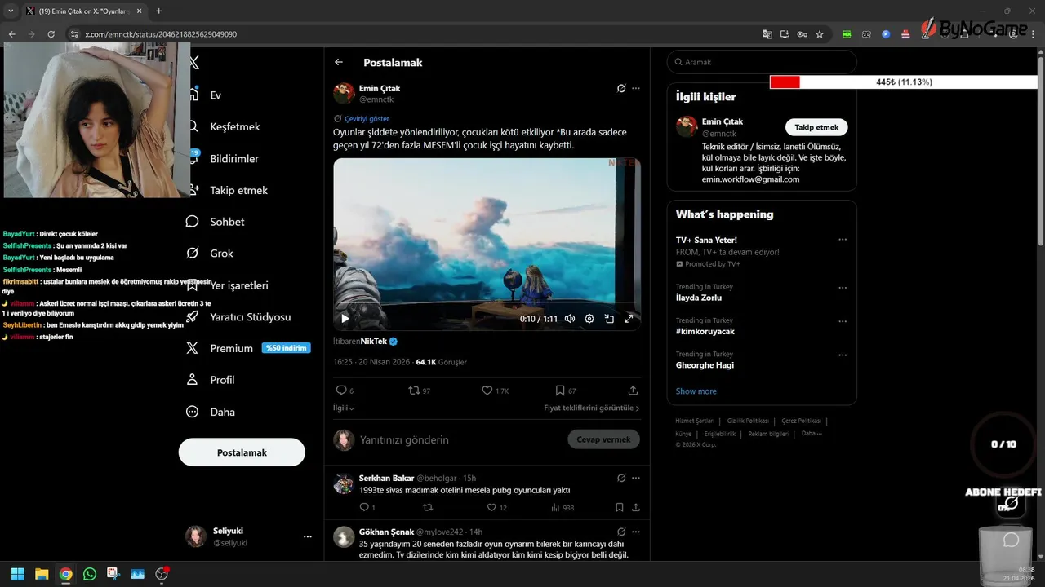Screen dimensions: 1045x587
Task: Open WhatsApp from the taskbar
Action: (90, 574)
